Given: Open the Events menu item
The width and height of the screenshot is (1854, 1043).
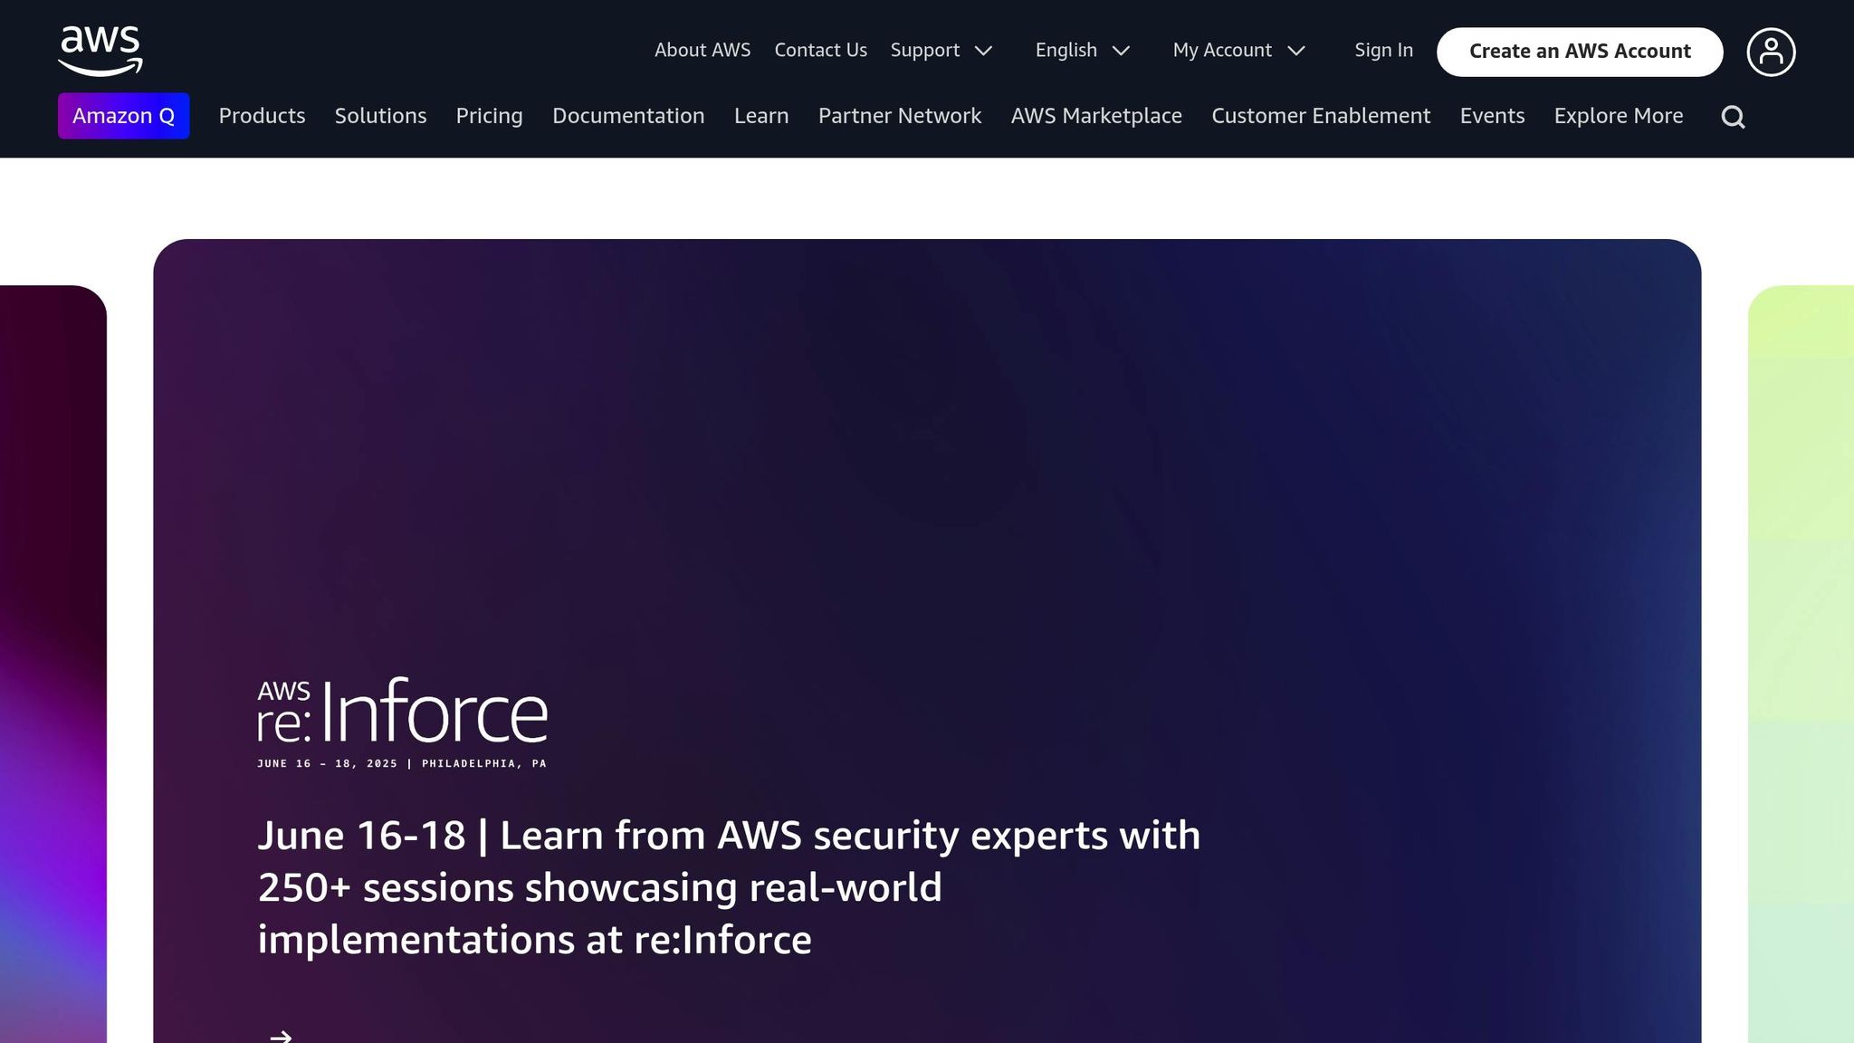Looking at the screenshot, I should coord(1492,116).
